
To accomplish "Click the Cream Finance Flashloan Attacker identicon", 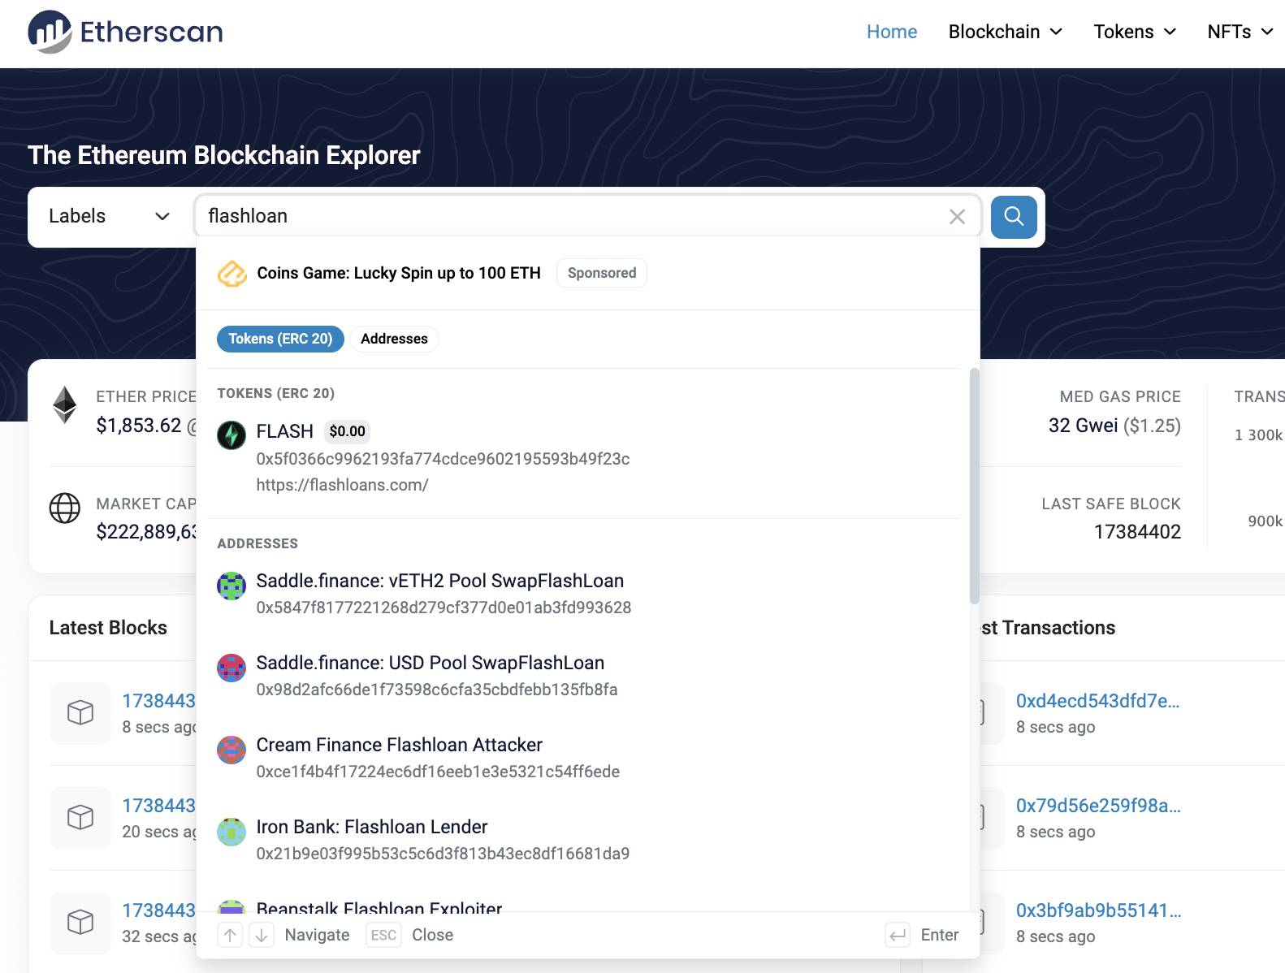I will 231,750.
